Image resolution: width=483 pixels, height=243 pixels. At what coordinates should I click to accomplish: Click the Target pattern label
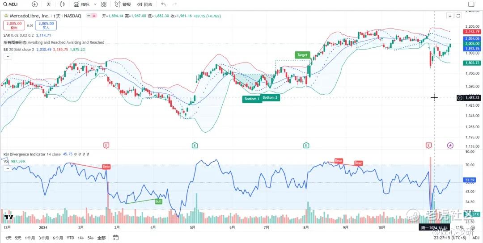click(x=302, y=55)
